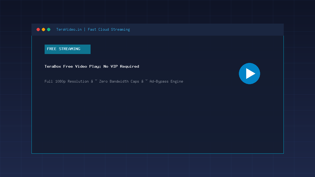315x177 pixels.
Task: Click the TeraVideo.in Fast Cloud Streaming title
Action: pyautogui.click(x=93, y=29)
